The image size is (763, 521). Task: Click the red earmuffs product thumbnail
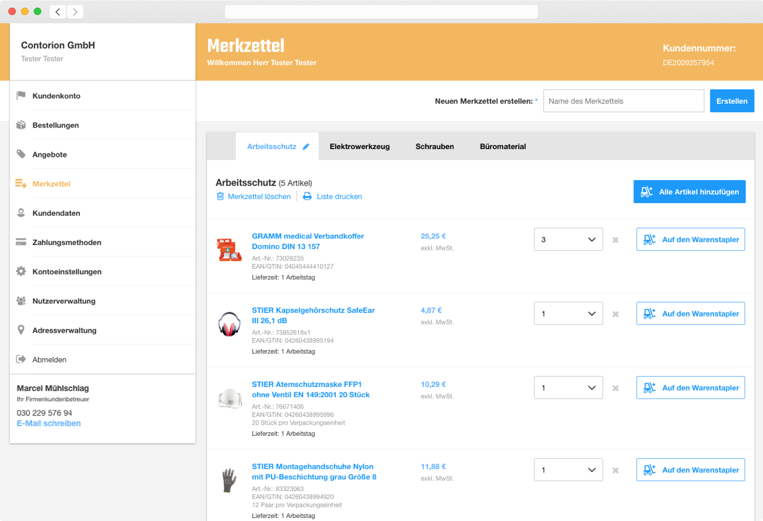[229, 324]
